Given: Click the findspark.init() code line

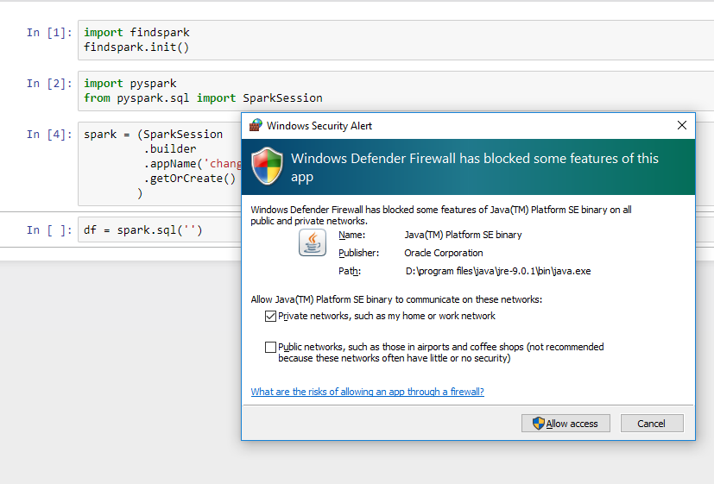Looking at the screenshot, I should pyautogui.click(x=136, y=47).
